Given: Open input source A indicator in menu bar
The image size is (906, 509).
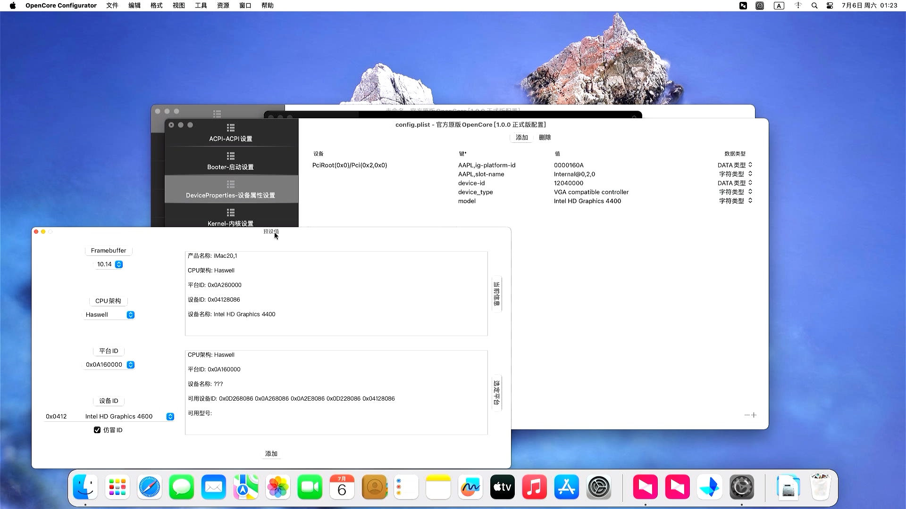Looking at the screenshot, I should pos(779,6).
